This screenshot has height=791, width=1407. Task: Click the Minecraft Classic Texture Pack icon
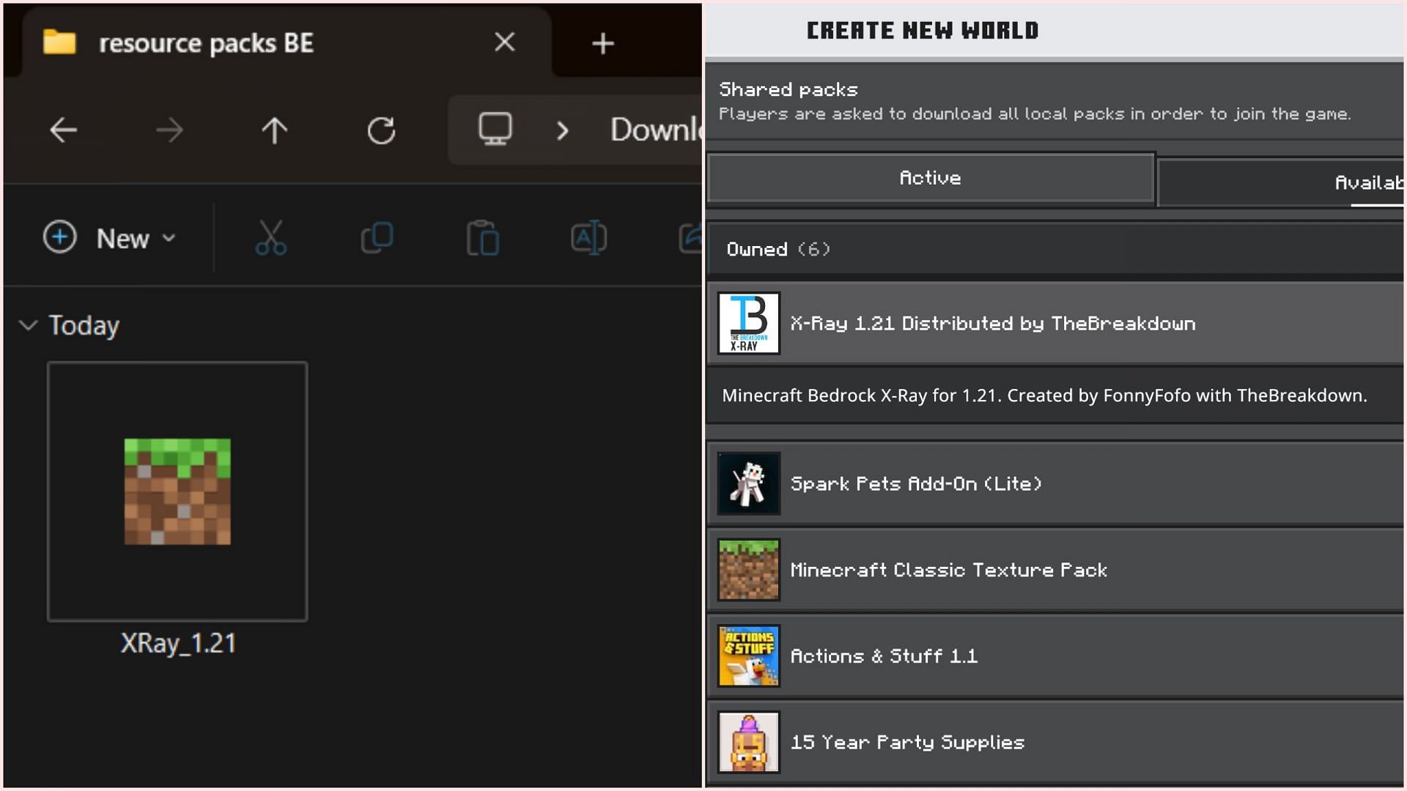749,570
